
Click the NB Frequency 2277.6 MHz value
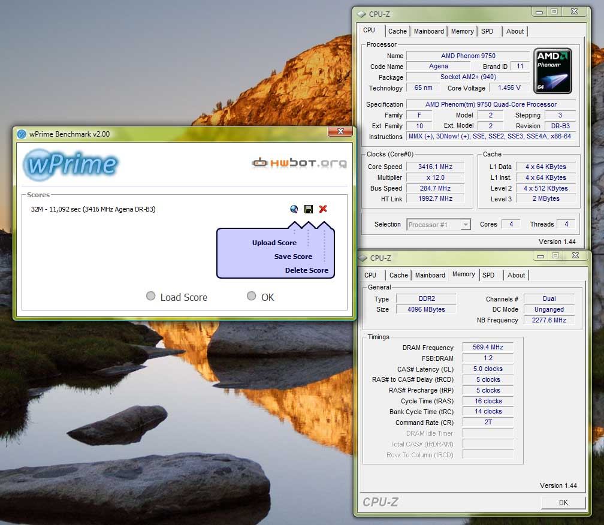click(x=549, y=320)
